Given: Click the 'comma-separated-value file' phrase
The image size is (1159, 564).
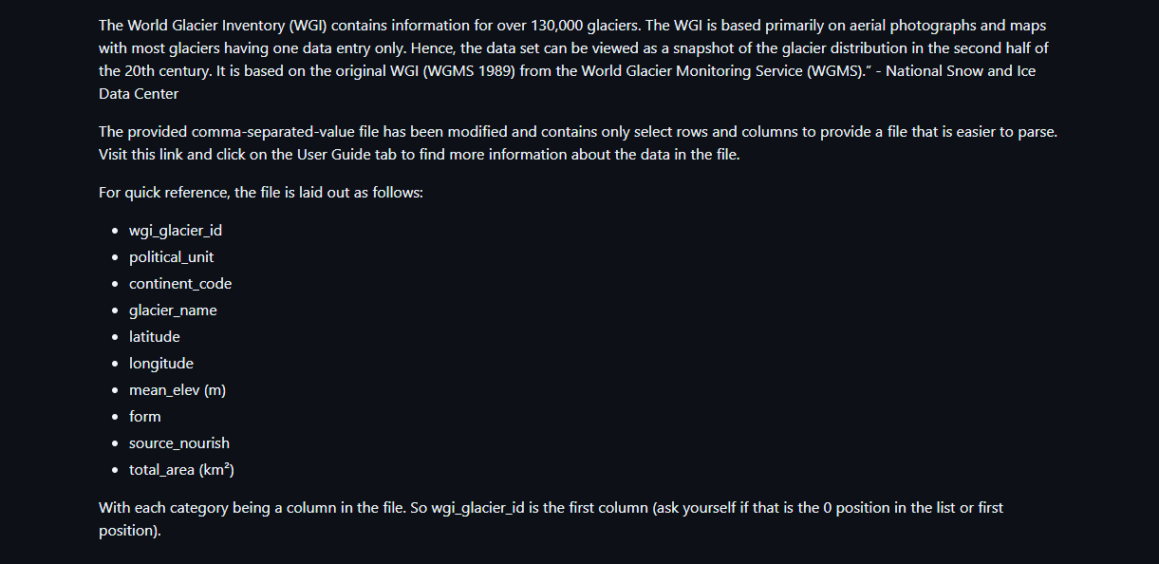Looking at the screenshot, I should (x=293, y=132).
